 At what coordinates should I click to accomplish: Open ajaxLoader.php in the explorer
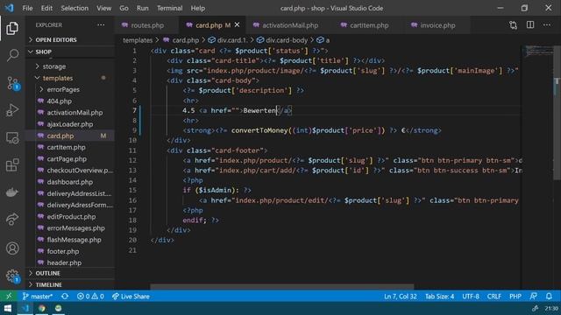click(70, 124)
